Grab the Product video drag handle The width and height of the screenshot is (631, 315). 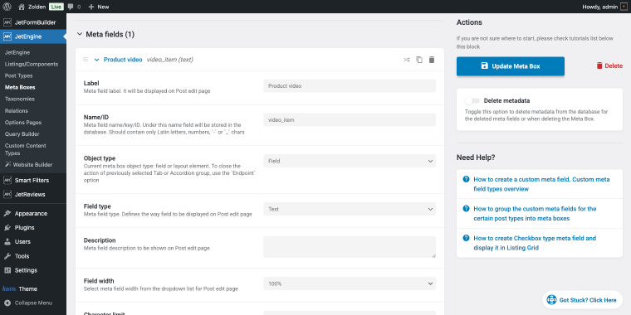point(86,60)
